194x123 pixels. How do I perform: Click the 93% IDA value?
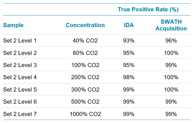[129, 41]
